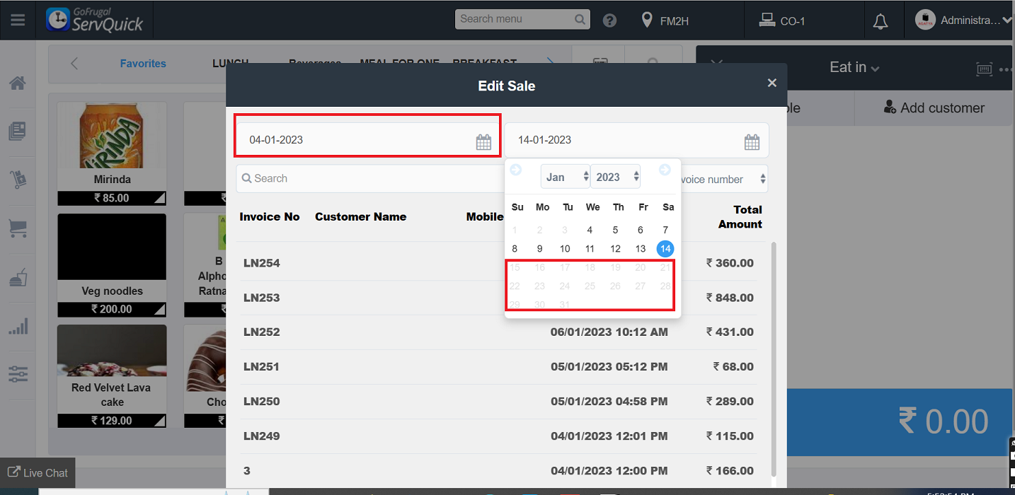Open the hamburger main menu

tap(18, 20)
